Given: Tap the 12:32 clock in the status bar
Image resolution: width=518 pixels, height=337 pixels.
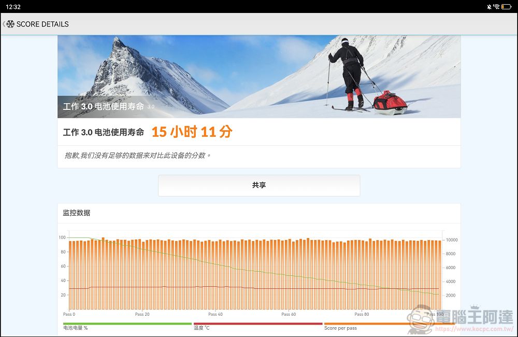Looking at the screenshot, I should coord(13,7).
